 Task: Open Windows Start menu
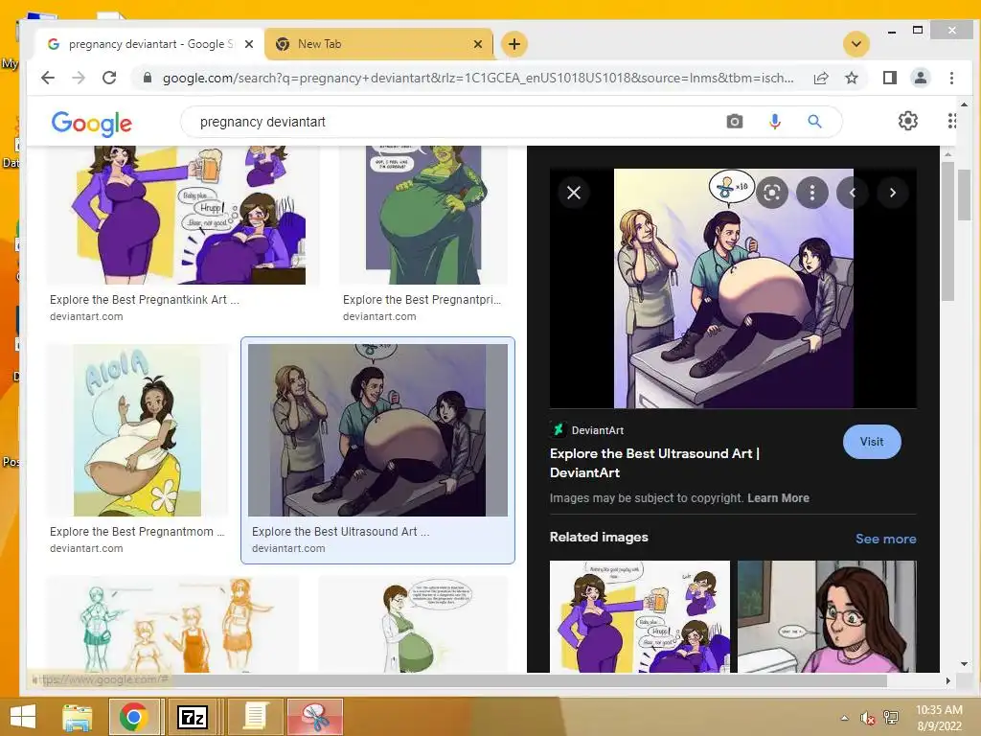point(23,717)
